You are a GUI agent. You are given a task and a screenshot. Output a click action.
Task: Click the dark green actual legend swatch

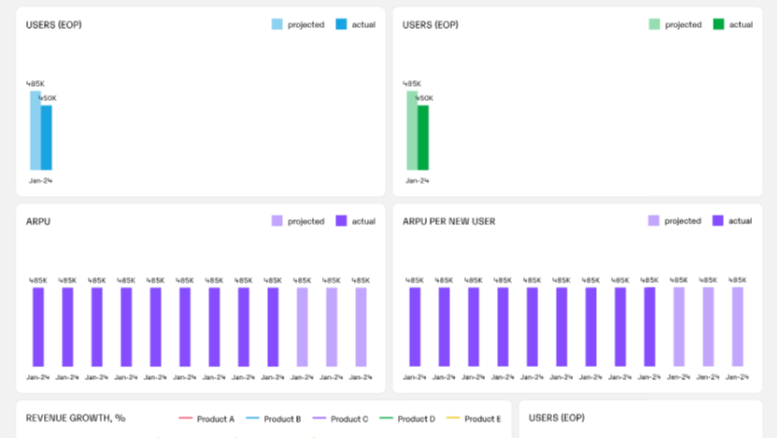[717, 24]
